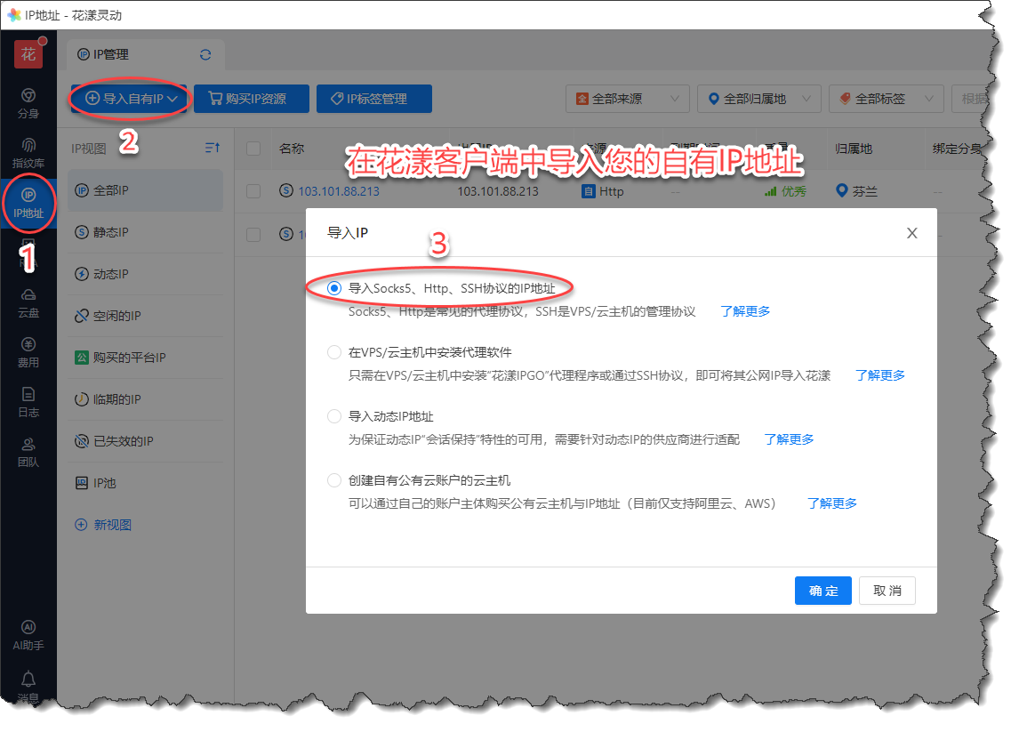
Task: Confirm with the 确定 button
Action: click(822, 591)
